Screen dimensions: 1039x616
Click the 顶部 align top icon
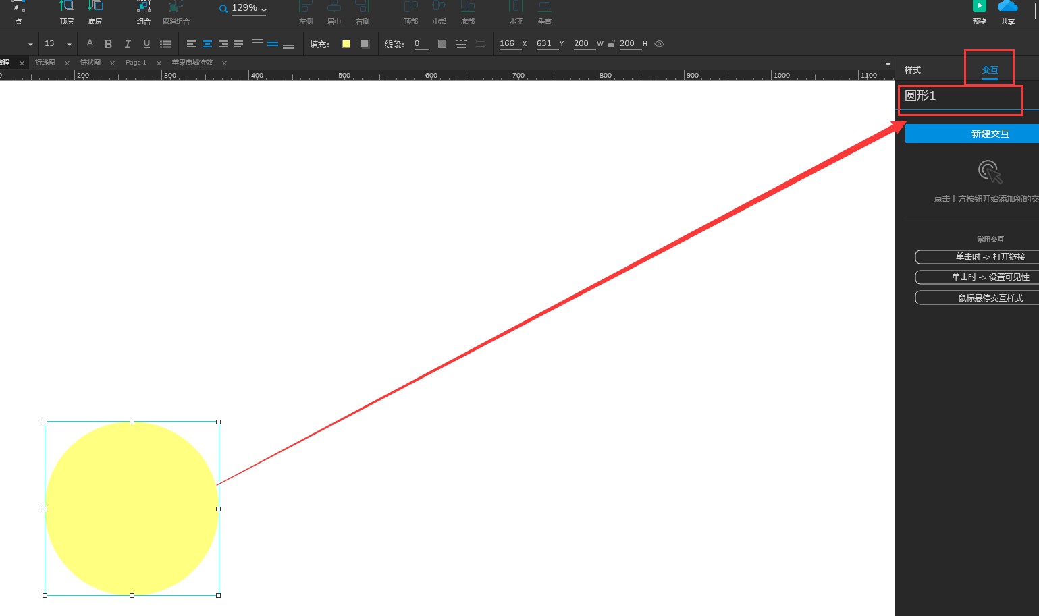pos(411,6)
